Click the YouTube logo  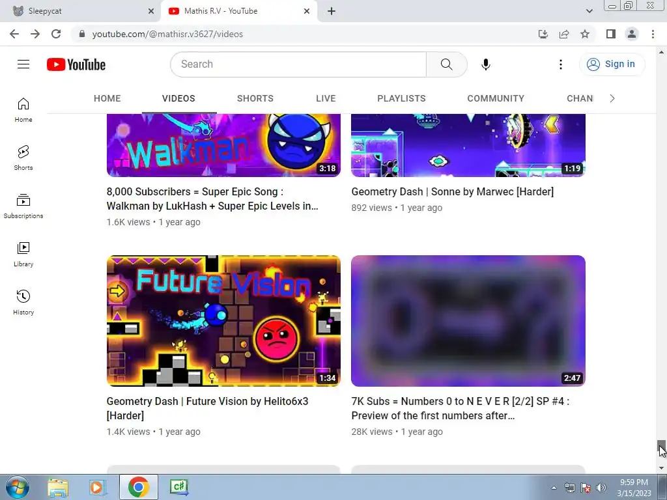click(76, 64)
